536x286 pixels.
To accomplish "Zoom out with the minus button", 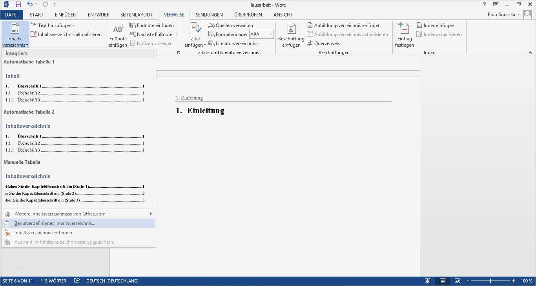I will (468, 281).
